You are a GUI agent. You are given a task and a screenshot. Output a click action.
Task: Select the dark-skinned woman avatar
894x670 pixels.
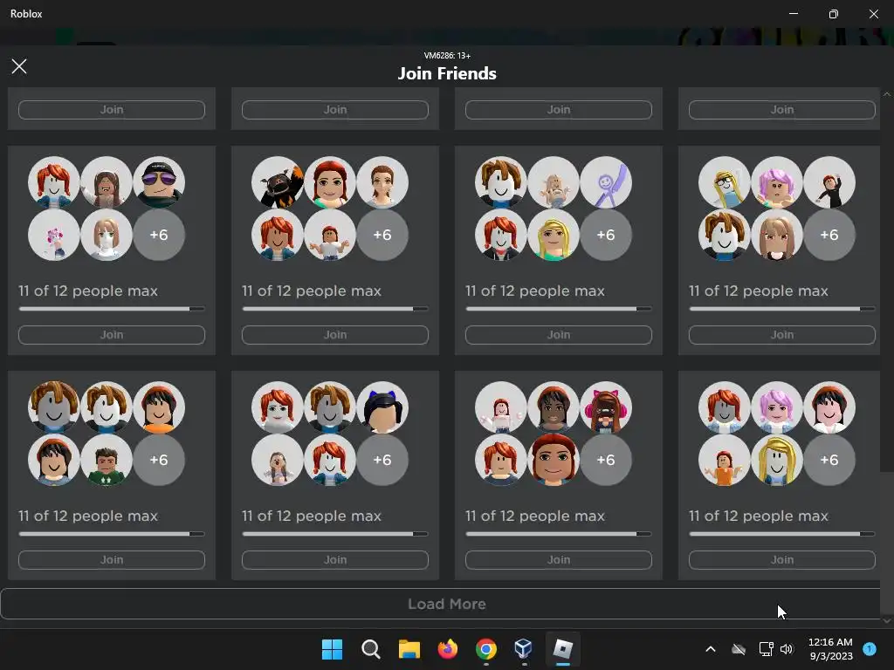(x=554, y=407)
